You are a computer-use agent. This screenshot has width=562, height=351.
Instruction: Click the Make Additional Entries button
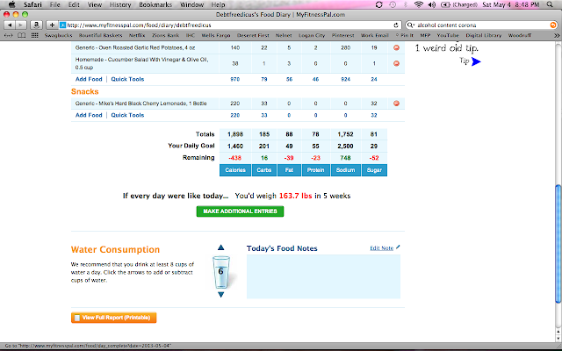point(240,211)
